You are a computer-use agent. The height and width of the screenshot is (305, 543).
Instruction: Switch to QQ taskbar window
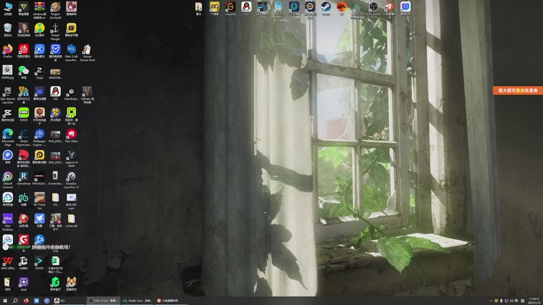(x=69, y=301)
